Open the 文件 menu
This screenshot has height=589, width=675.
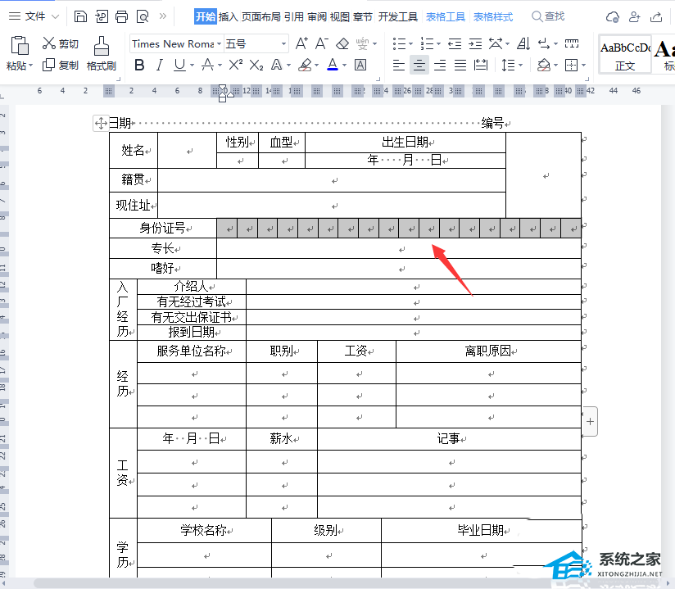(x=34, y=16)
